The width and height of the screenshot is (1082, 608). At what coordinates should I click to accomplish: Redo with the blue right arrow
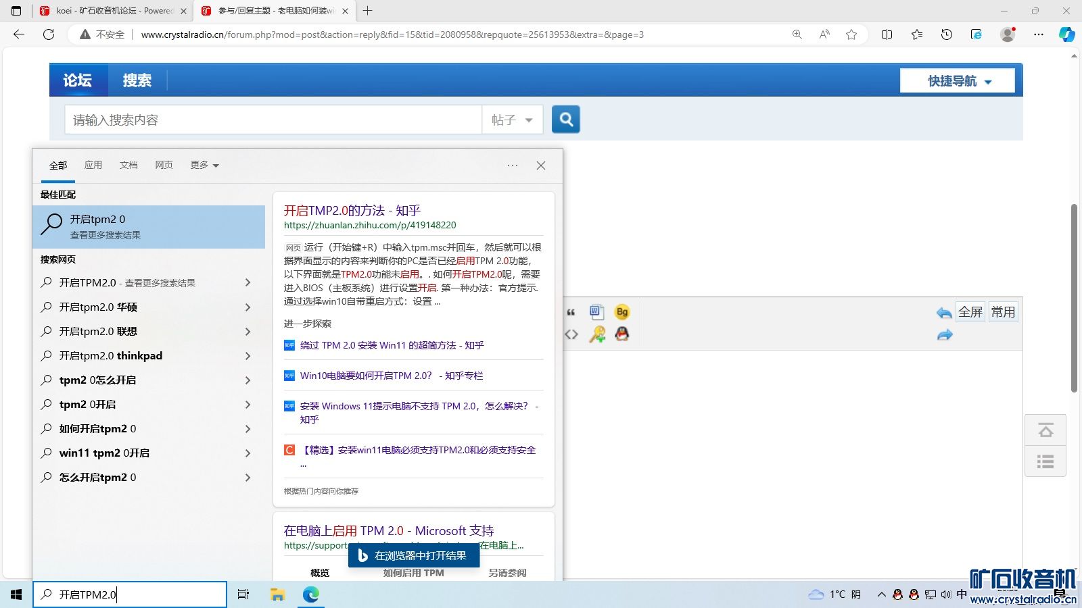pos(945,335)
